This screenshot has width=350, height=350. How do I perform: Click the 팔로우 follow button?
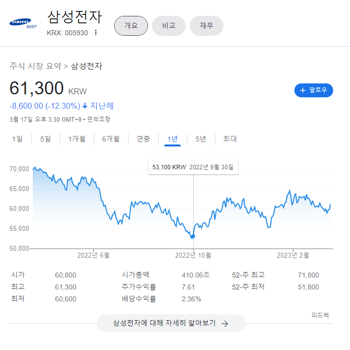(314, 90)
